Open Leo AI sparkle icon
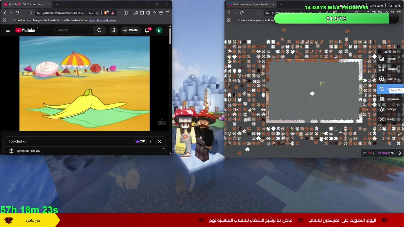404x227 pixels. coord(155,13)
